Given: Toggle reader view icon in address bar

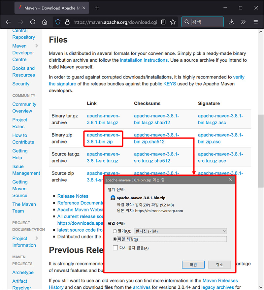Looking at the screenshot, I should click(163, 22).
